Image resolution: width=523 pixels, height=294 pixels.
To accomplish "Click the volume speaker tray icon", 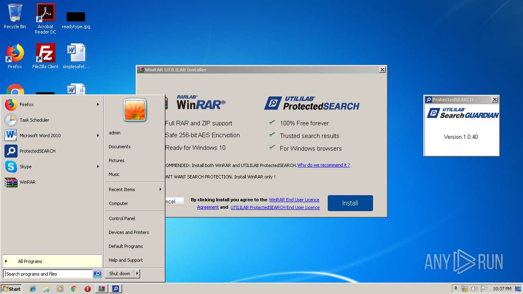I will (474, 289).
